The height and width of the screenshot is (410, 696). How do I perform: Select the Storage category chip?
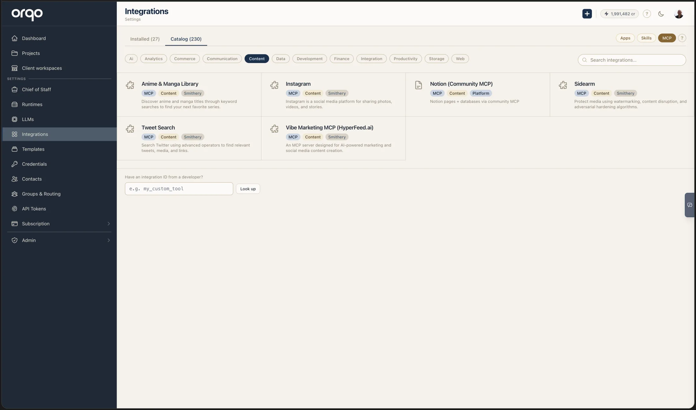(437, 59)
